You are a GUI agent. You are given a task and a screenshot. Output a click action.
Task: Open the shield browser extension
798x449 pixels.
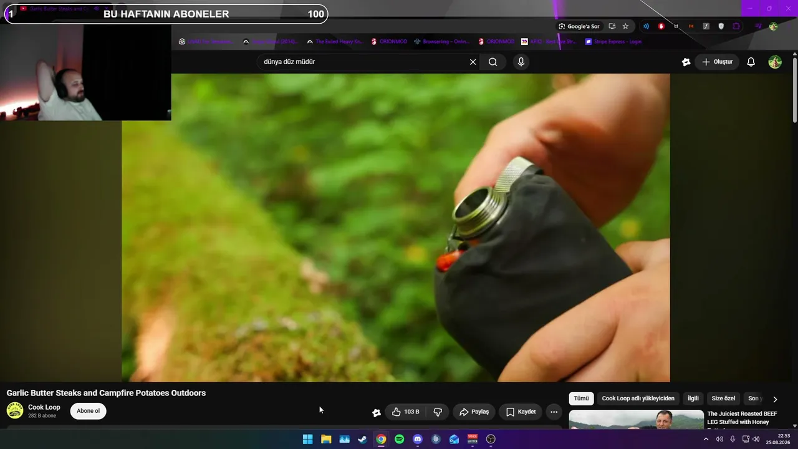(x=721, y=26)
